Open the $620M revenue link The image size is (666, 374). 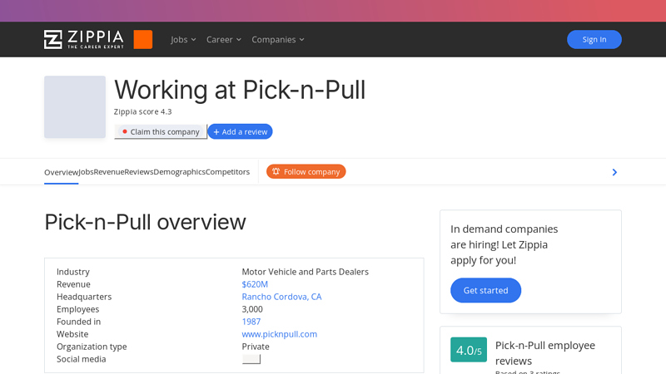pyautogui.click(x=255, y=284)
